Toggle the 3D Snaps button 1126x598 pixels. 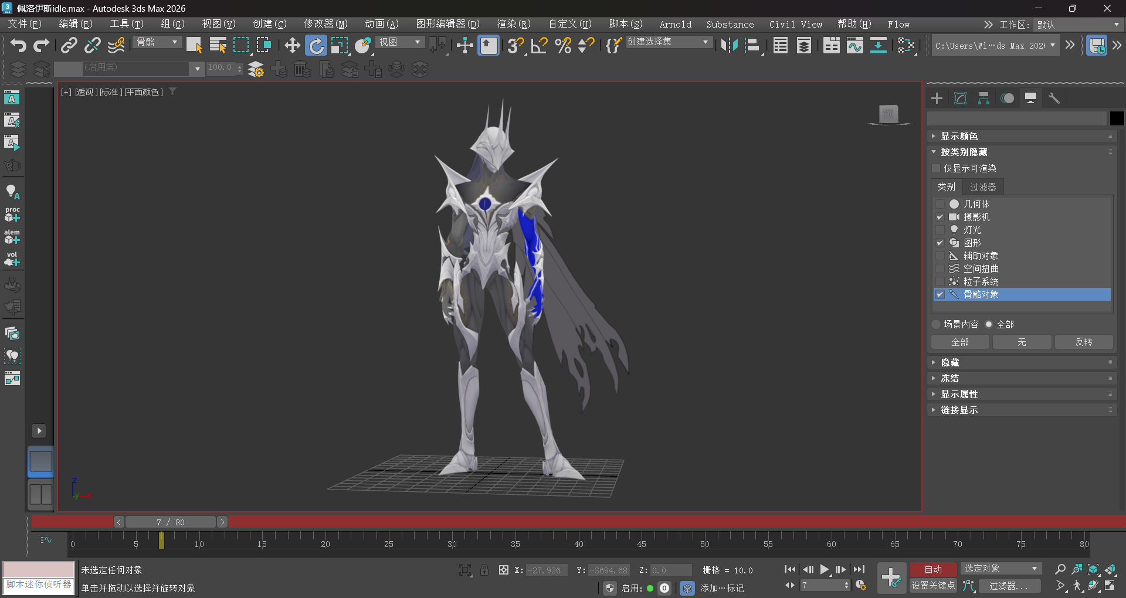coord(515,45)
